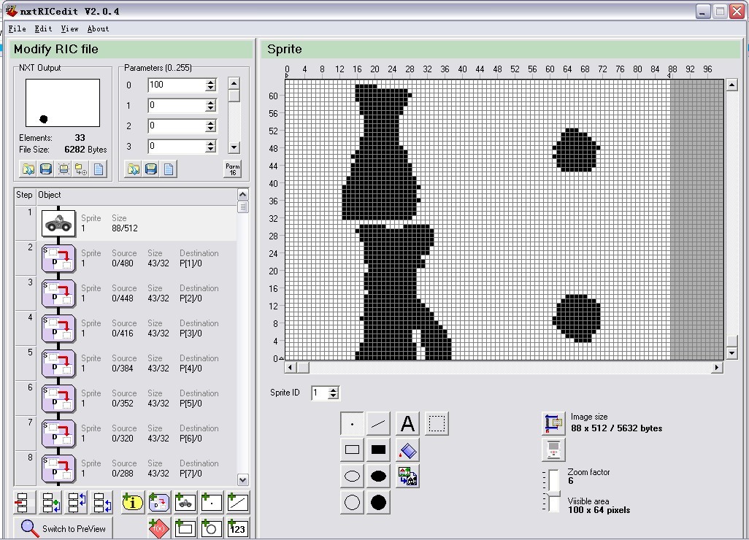The height and width of the screenshot is (540, 749).
Task: Select step 4 row with Source 0/416
Action: tap(126, 328)
